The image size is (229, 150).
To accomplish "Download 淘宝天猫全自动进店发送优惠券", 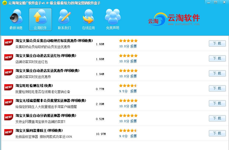I will pyautogui.click(x=217, y=73).
